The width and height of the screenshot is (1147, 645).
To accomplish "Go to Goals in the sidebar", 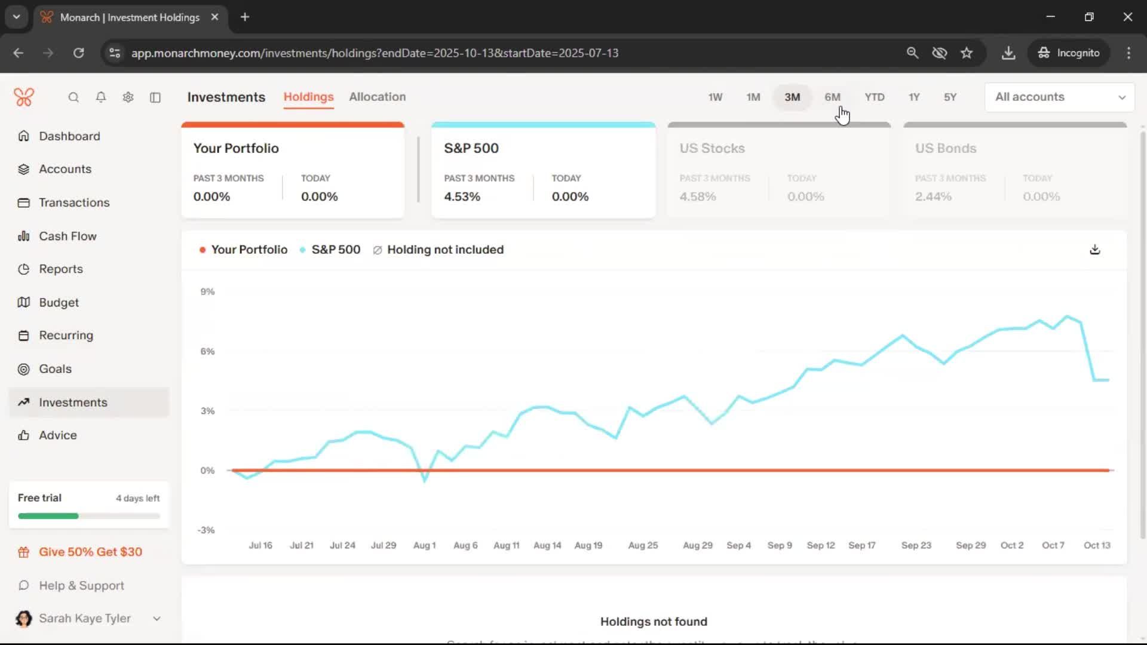I will pyautogui.click(x=55, y=369).
